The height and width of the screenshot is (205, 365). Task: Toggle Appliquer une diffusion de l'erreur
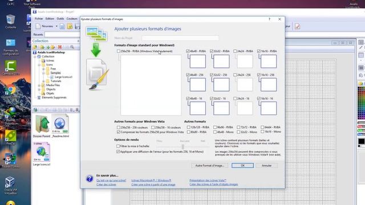pyautogui.click(x=118, y=151)
